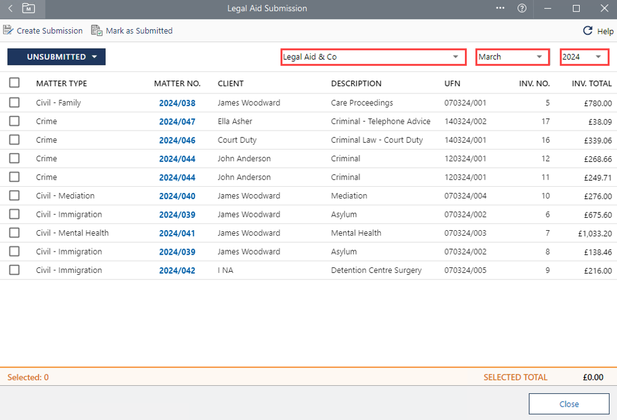Select checkbox for Ella Asher row
Viewport: 617px width, 420px height.
[x=14, y=121]
